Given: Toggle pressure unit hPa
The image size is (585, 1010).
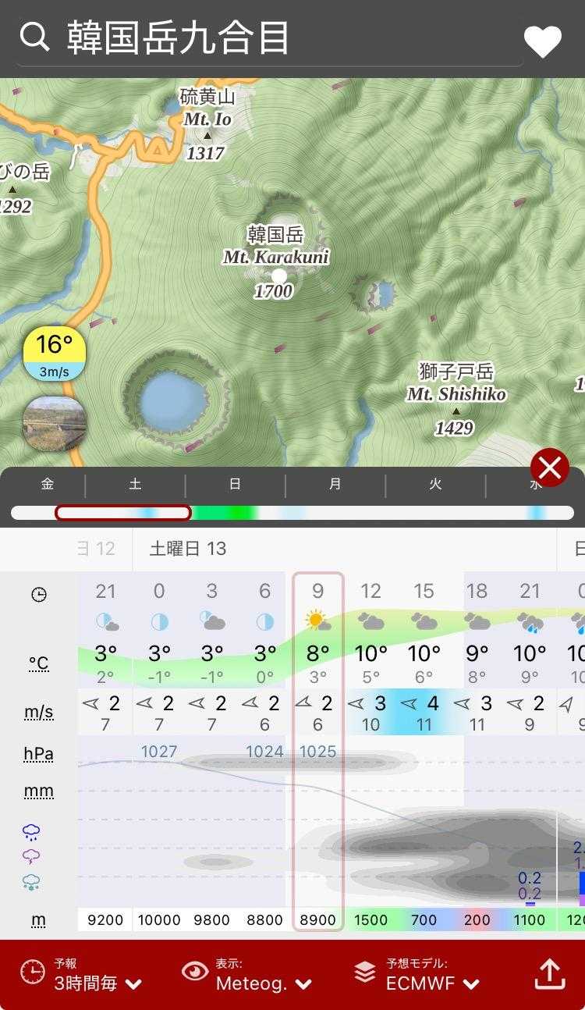Looking at the screenshot, I should tap(38, 754).
